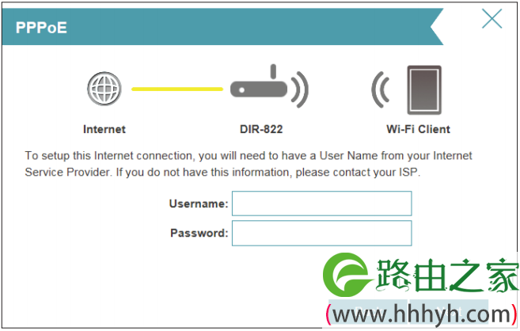This screenshot has height=331, width=520.
Task: Click the DIR-822 router icon
Action: [x=259, y=83]
